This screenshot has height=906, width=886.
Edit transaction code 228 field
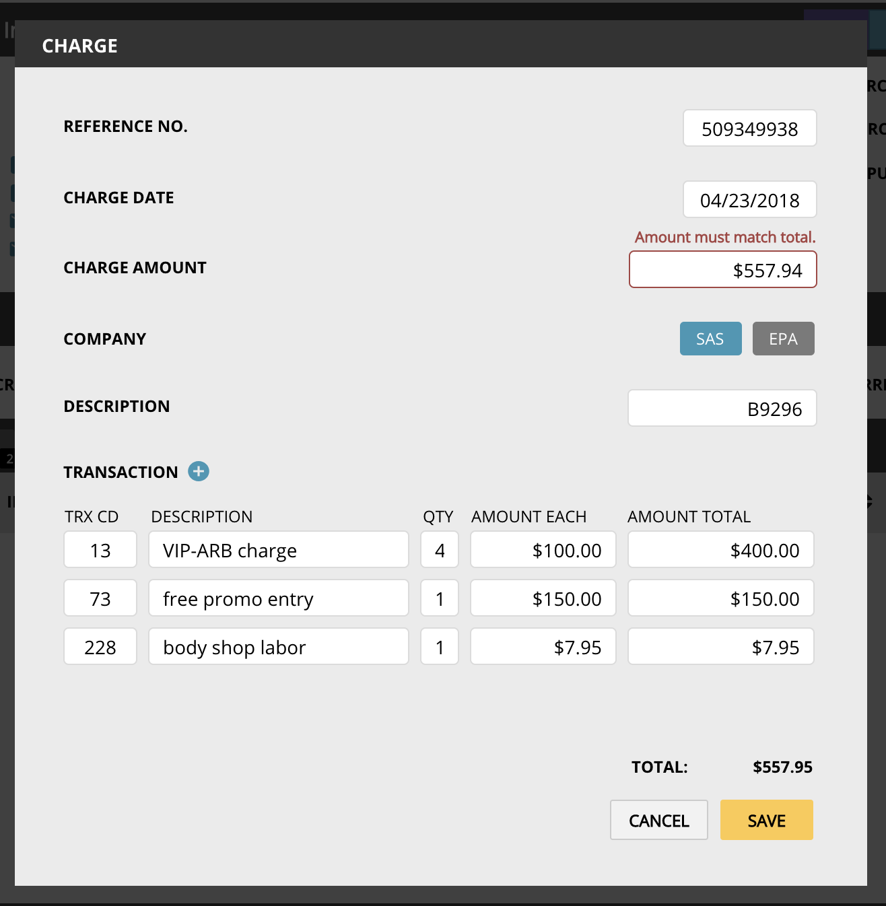[x=100, y=647]
